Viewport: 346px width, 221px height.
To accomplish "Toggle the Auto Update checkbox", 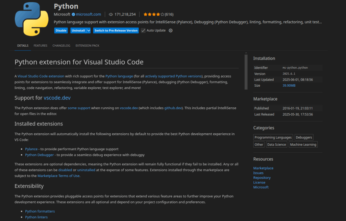I will (x=143, y=30).
